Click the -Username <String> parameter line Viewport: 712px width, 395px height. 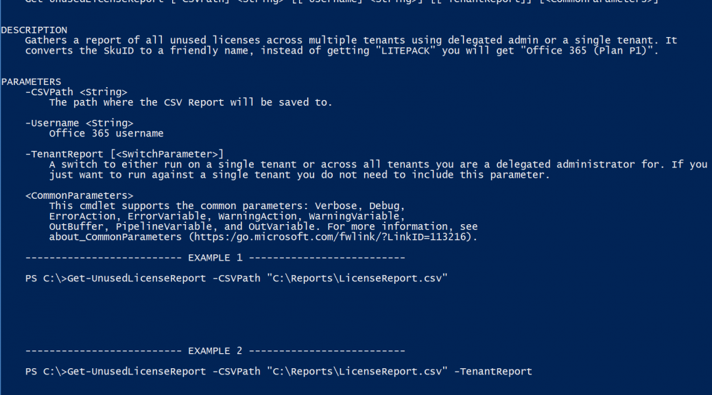[x=80, y=123]
